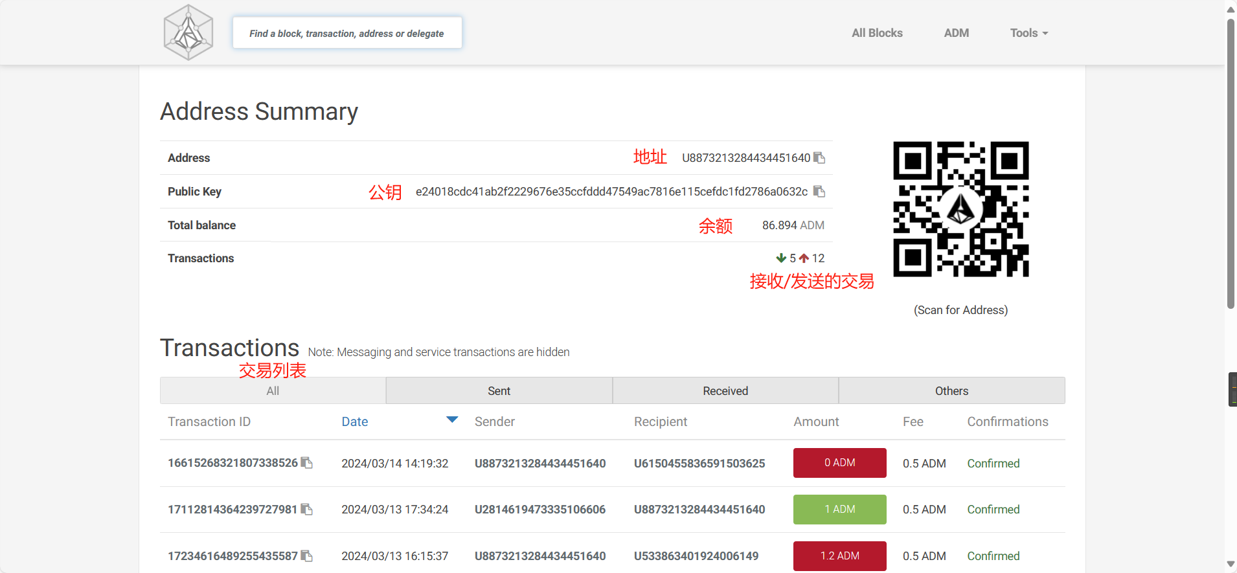Toggle Date column sort order arrow

(x=452, y=420)
